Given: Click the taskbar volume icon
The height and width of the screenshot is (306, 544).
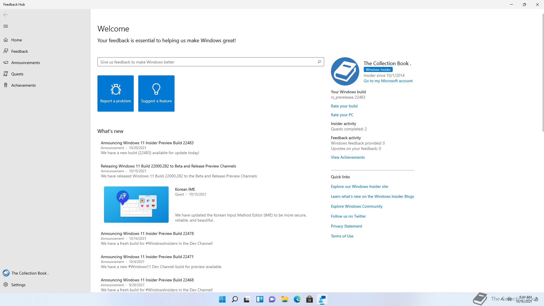Looking at the screenshot, I should [509, 299].
